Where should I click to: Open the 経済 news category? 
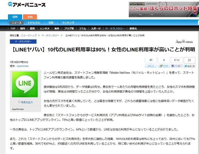33,28
